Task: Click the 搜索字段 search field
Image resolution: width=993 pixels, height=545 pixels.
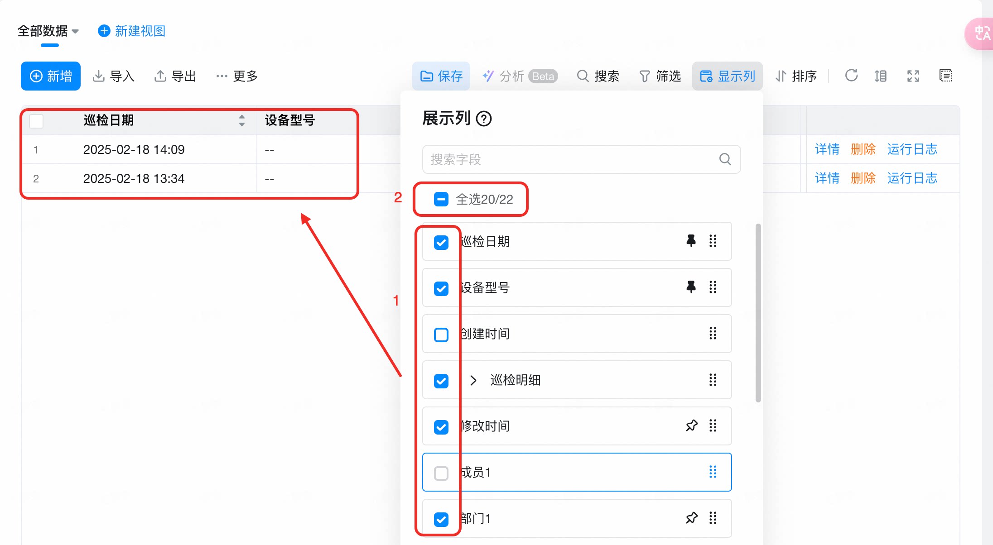Action: click(x=581, y=159)
